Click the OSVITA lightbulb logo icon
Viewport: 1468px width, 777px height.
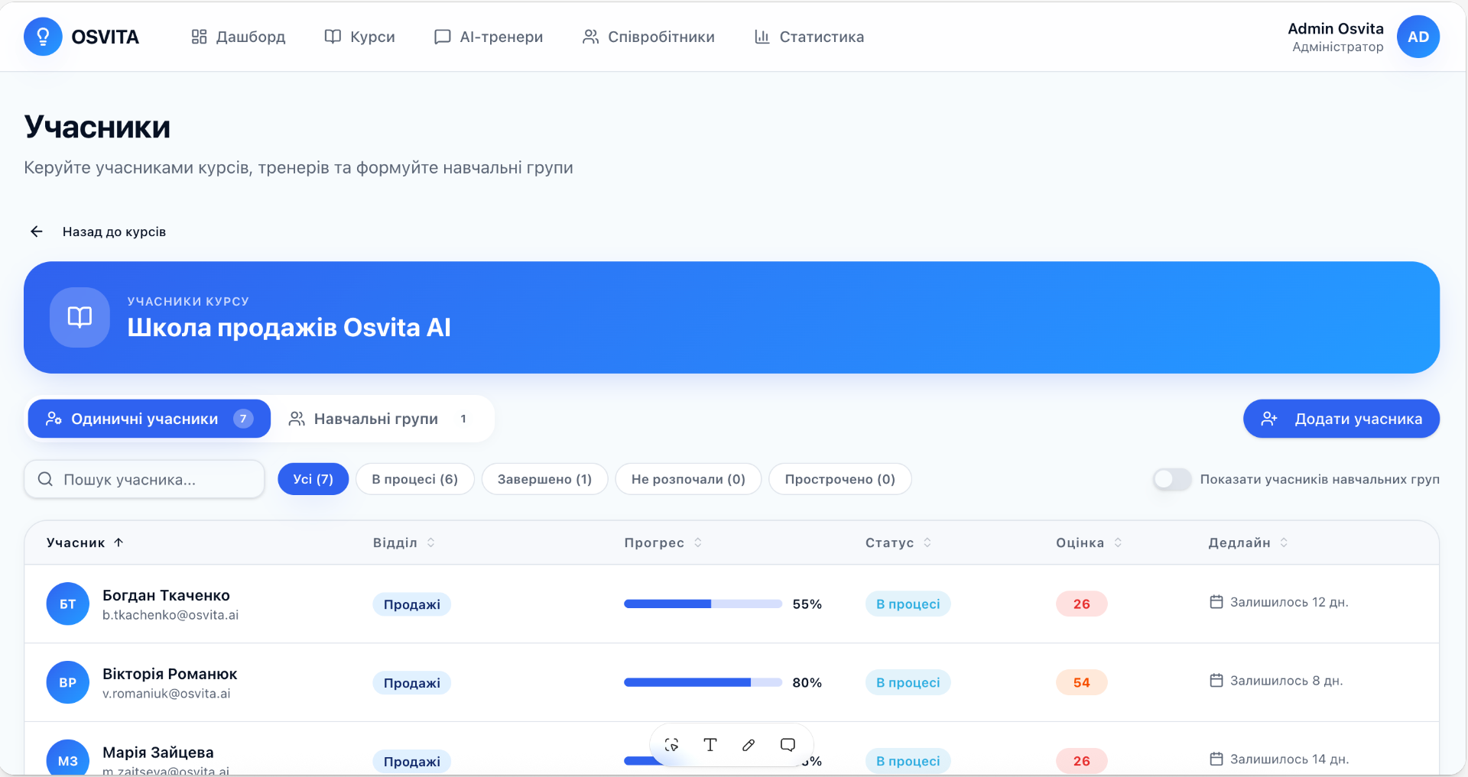pyautogui.click(x=43, y=37)
